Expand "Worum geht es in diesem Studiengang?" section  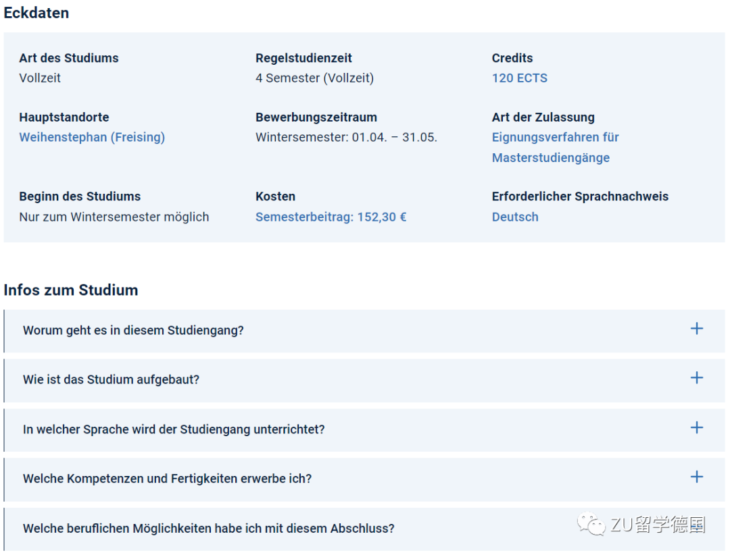point(133,331)
